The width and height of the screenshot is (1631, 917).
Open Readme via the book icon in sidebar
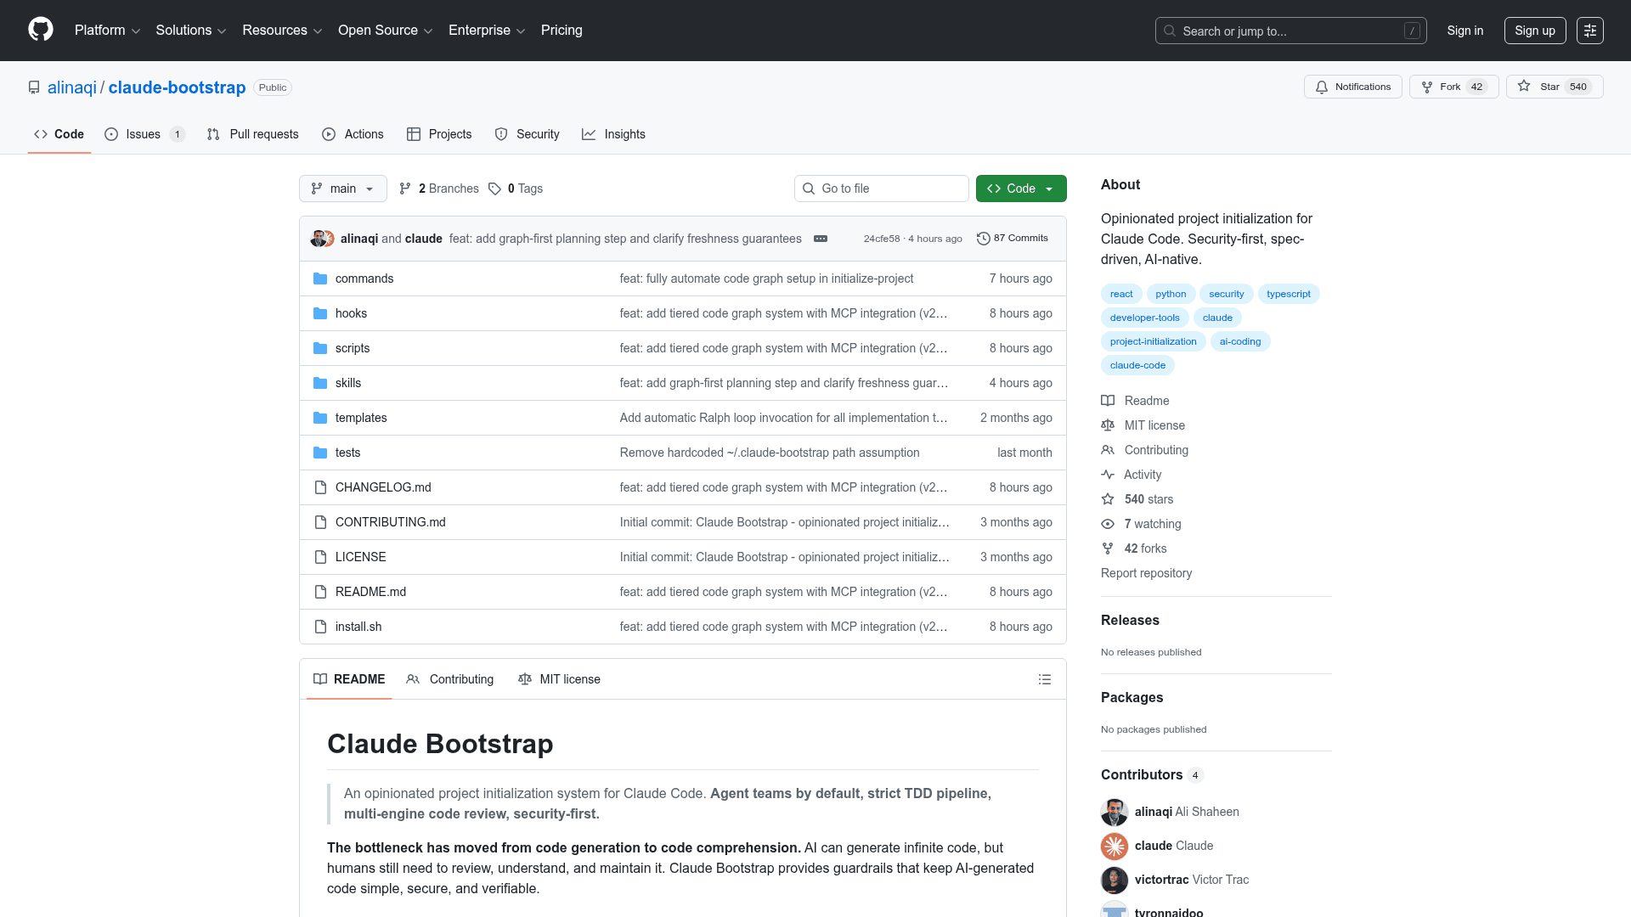1107,400
